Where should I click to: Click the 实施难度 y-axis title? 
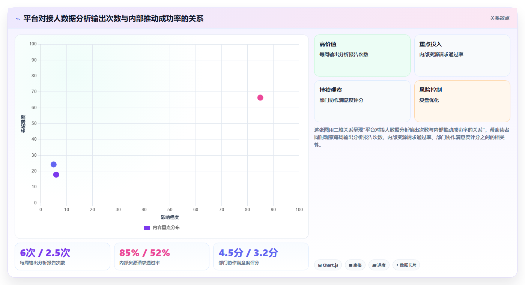[23, 124]
